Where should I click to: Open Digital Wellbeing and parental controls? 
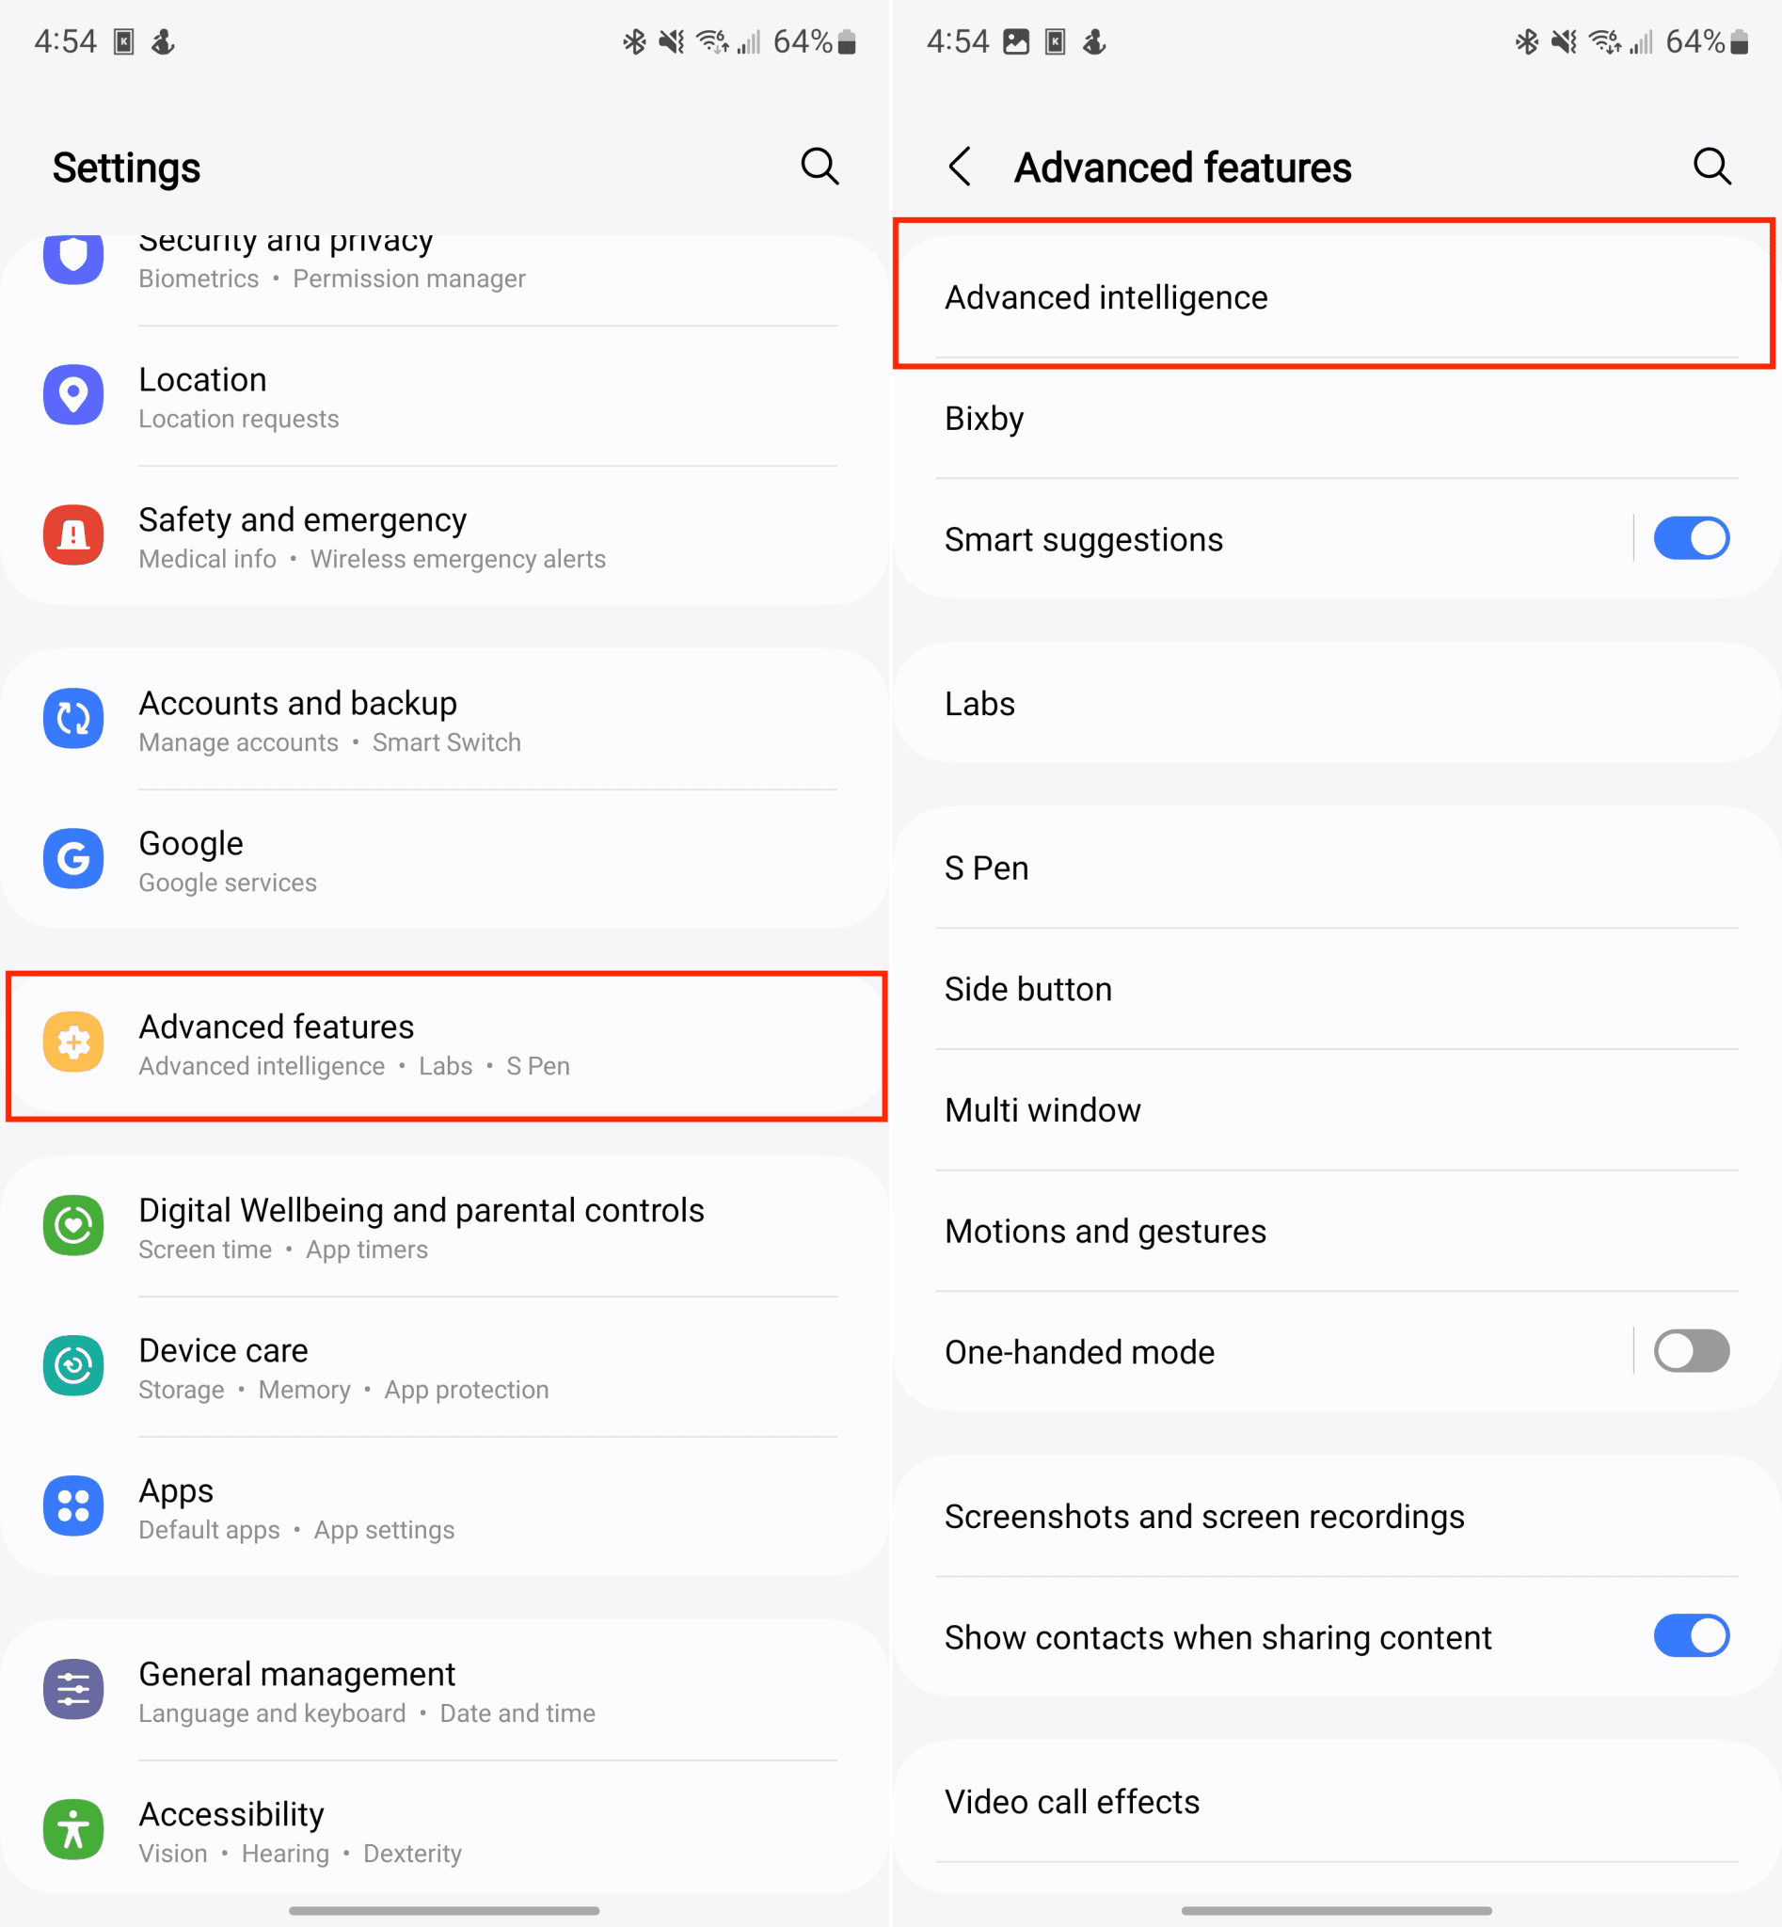coord(444,1226)
